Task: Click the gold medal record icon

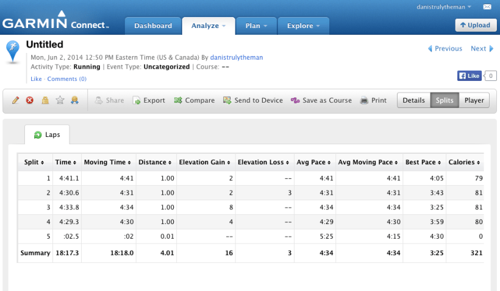Action: coord(74,100)
